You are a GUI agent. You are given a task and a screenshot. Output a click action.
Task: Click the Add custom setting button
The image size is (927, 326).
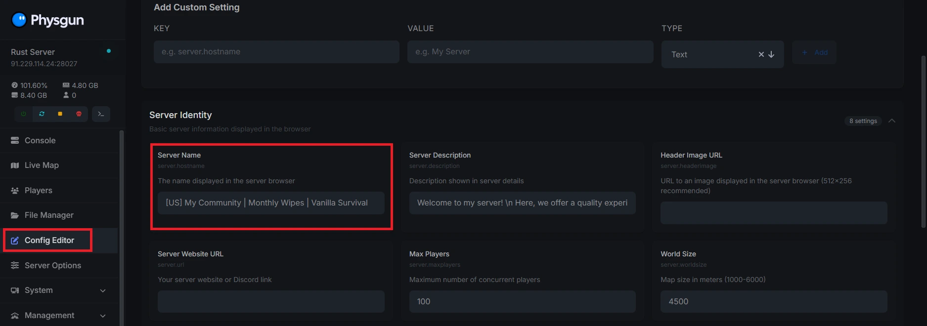[814, 52]
